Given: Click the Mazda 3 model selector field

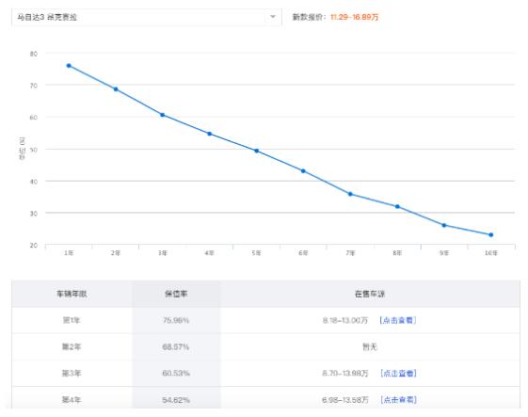Looking at the screenshot, I should point(146,17).
